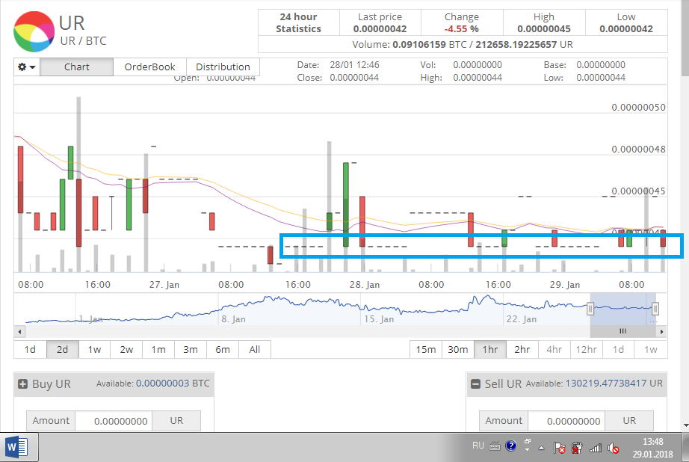This screenshot has width=689, height=462.
Task: Open the network signal tray icon
Action: coord(596,448)
